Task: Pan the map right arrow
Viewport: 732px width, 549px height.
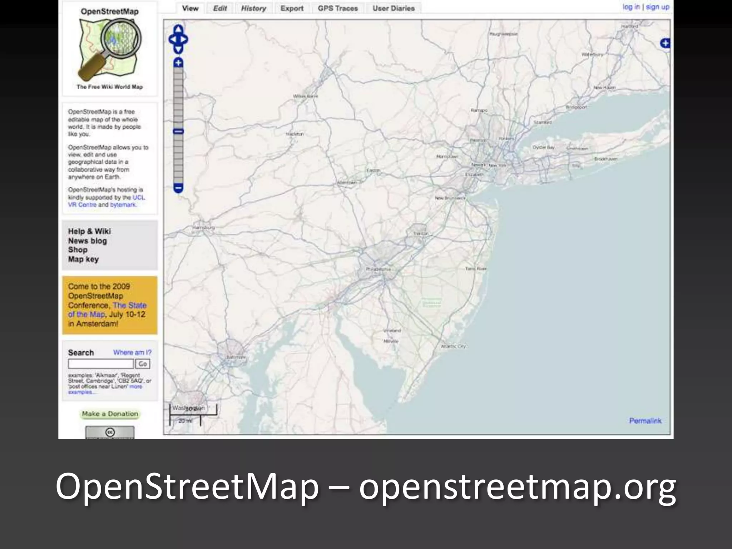Action: click(x=184, y=39)
